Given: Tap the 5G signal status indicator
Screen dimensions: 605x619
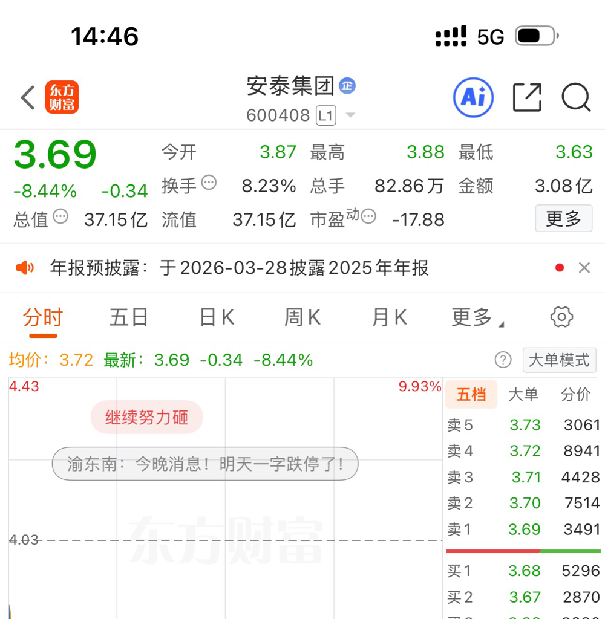Looking at the screenshot, I should [x=491, y=37].
